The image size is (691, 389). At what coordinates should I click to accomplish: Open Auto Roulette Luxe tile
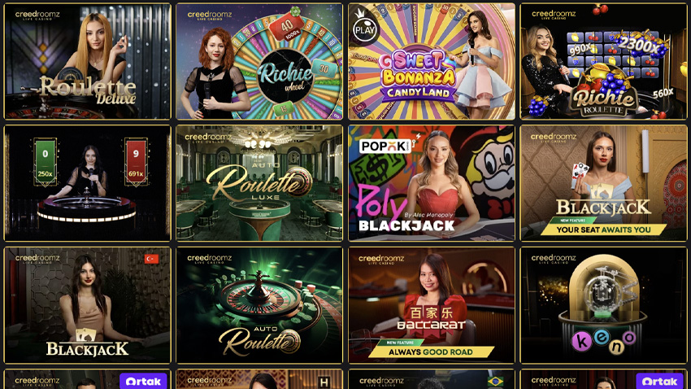[259, 183]
